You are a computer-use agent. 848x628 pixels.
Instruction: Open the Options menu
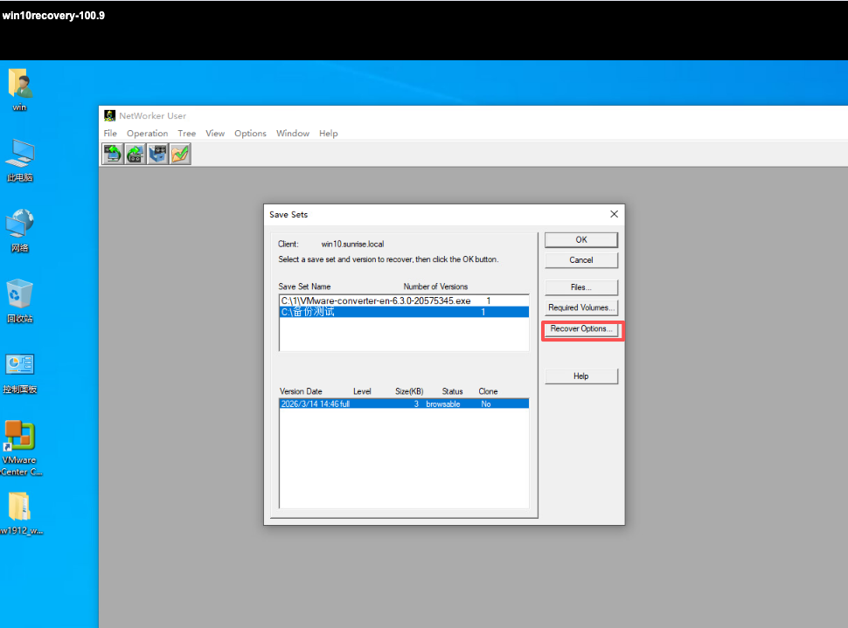pyautogui.click(x=250, y=134)
